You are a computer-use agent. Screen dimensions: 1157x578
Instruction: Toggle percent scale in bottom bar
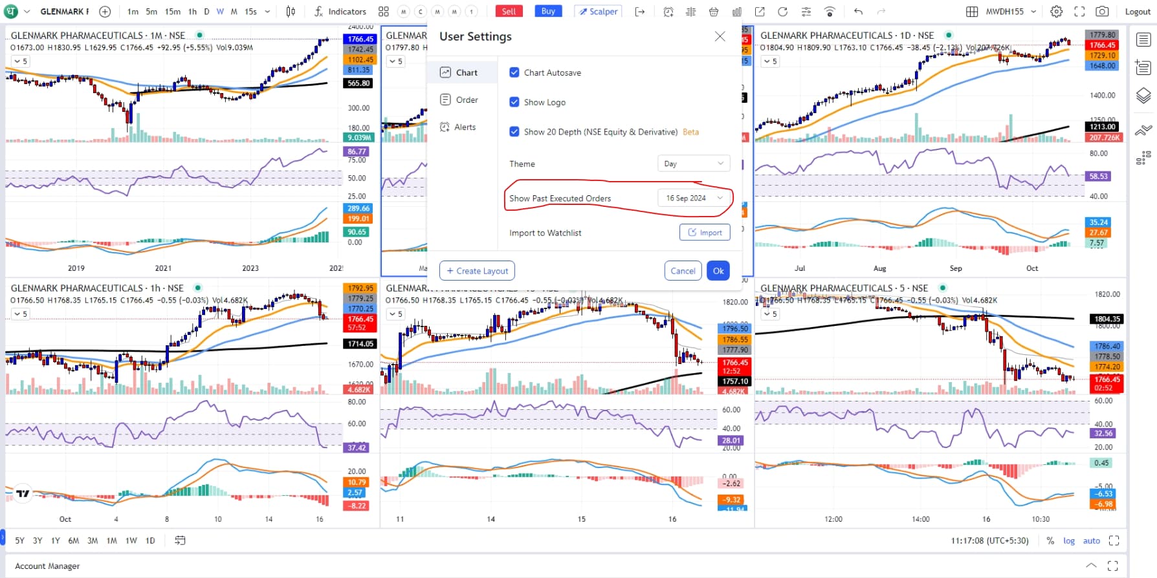point(1050,541)
